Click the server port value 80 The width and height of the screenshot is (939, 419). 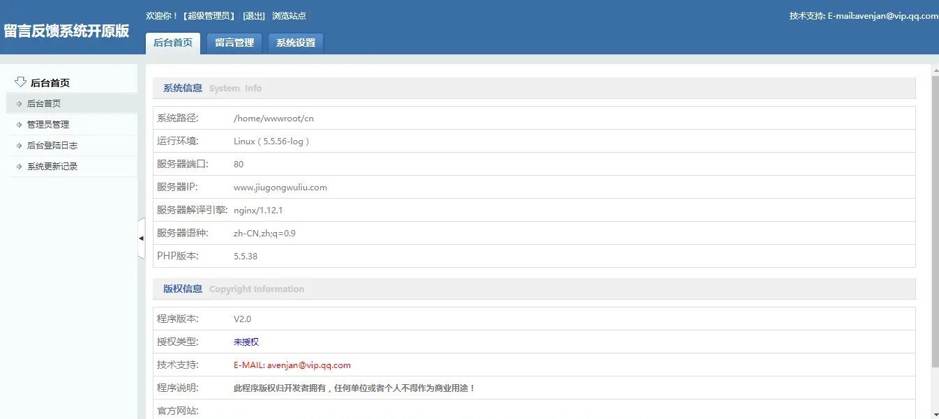[x=239, y=165]
